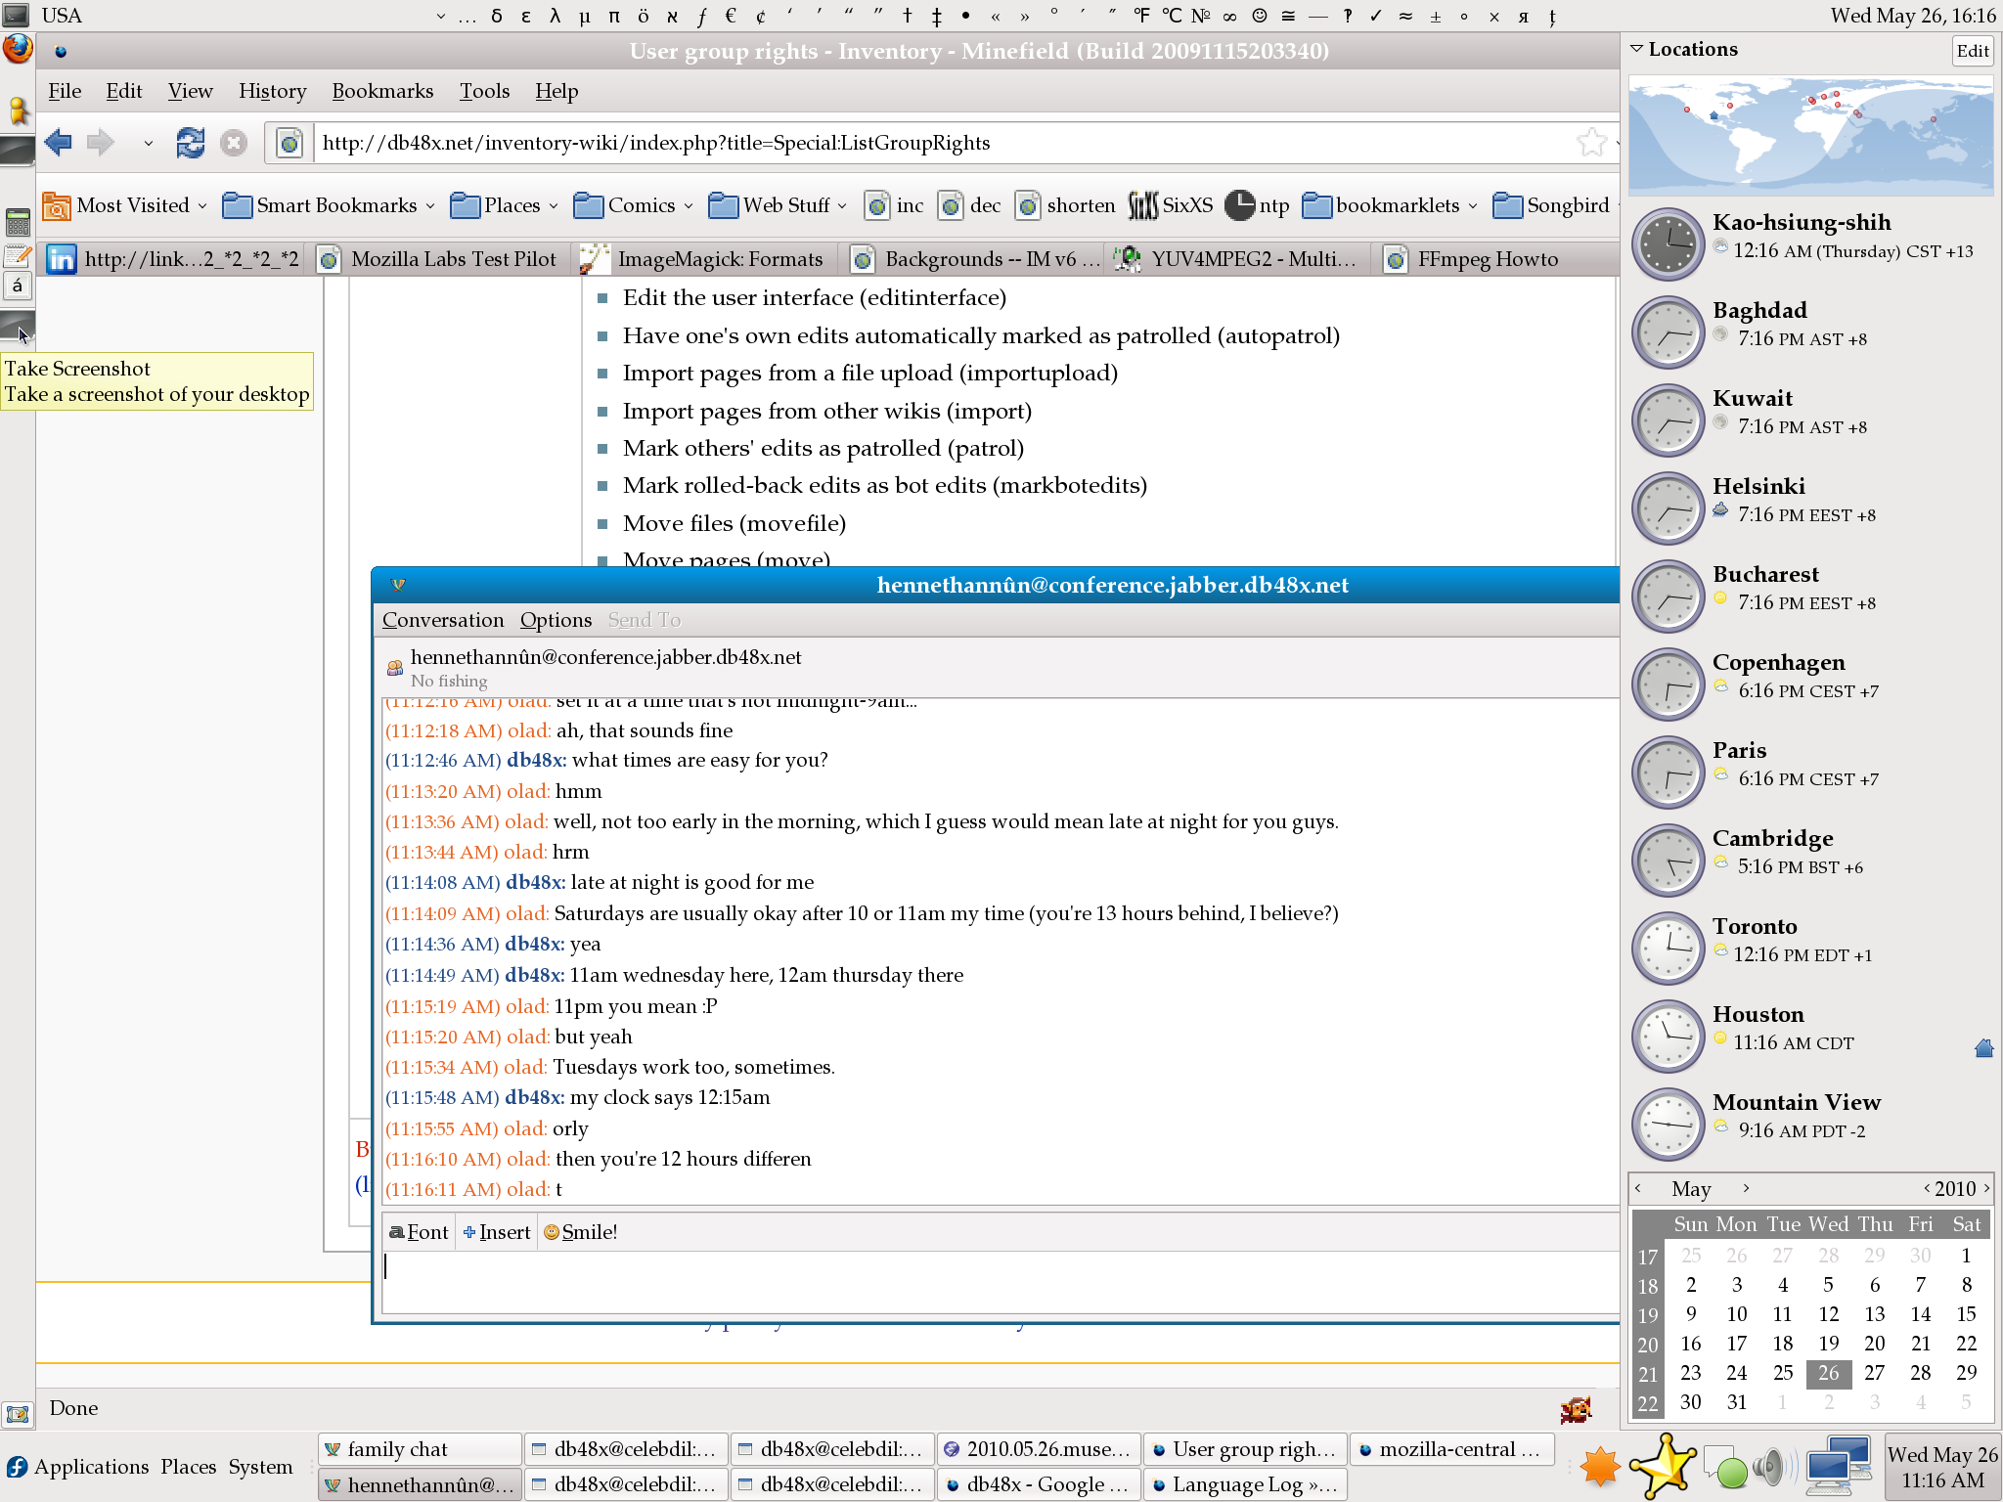Viewport: 2003px width, 1502px height.
Task: Open the Options menu in the chat window
Action: (556, 620)
